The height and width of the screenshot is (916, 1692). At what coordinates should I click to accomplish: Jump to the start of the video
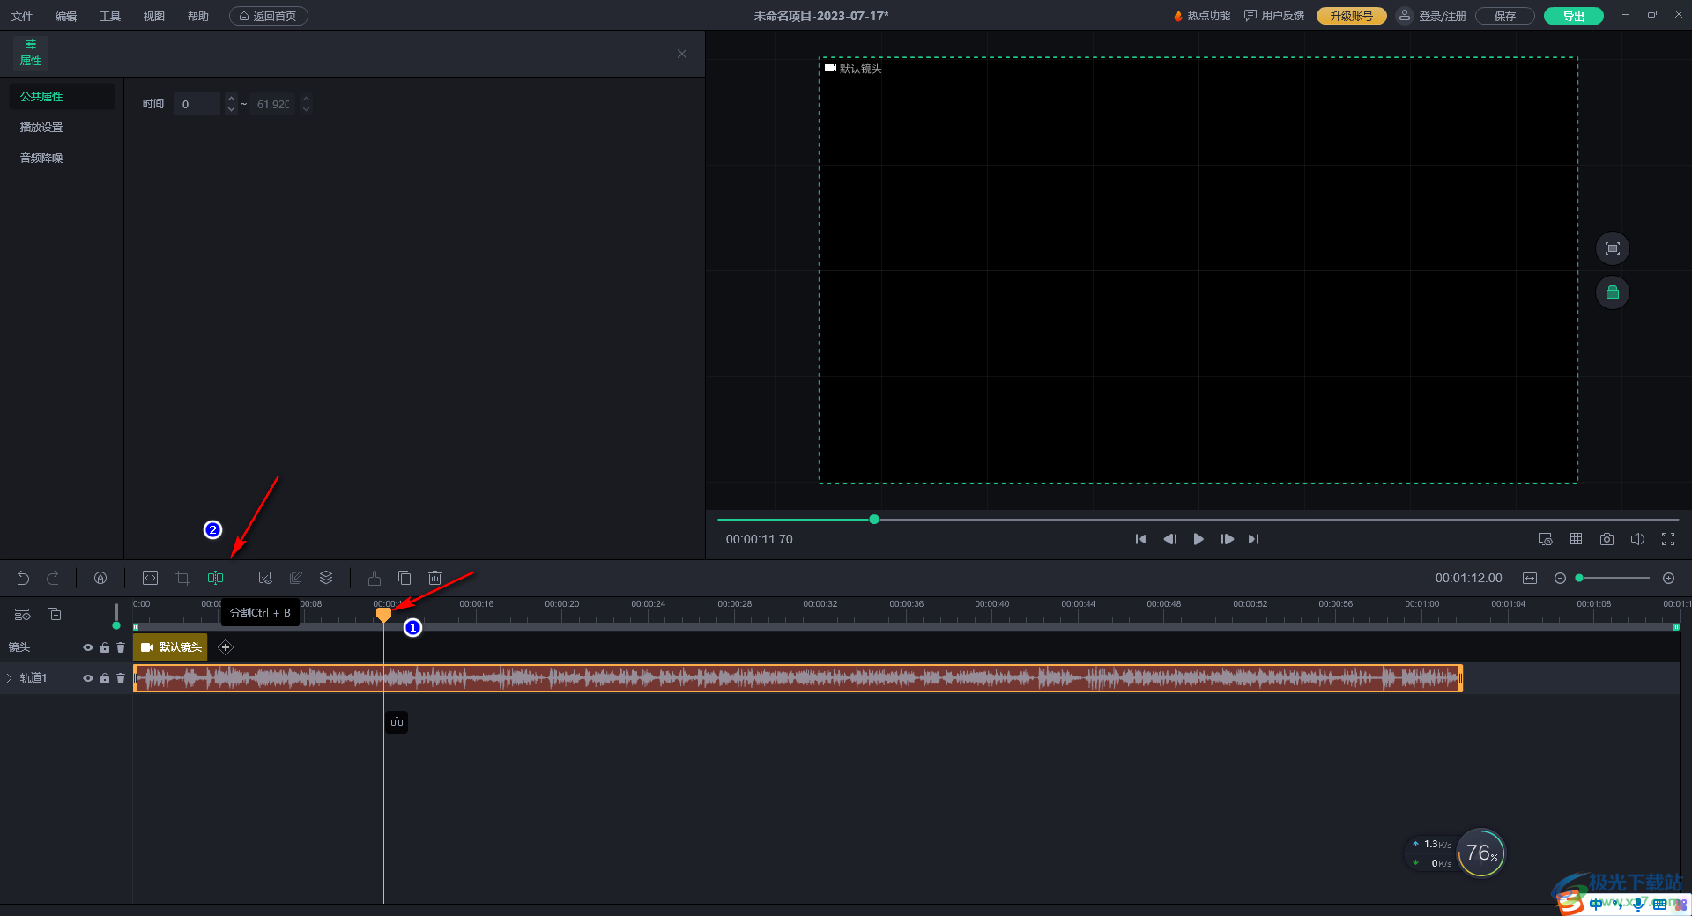coord(1140,539)
